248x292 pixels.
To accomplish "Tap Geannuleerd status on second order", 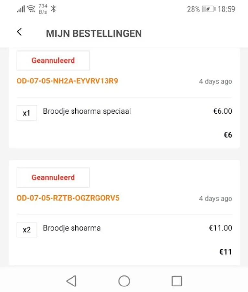I will 53,177.
